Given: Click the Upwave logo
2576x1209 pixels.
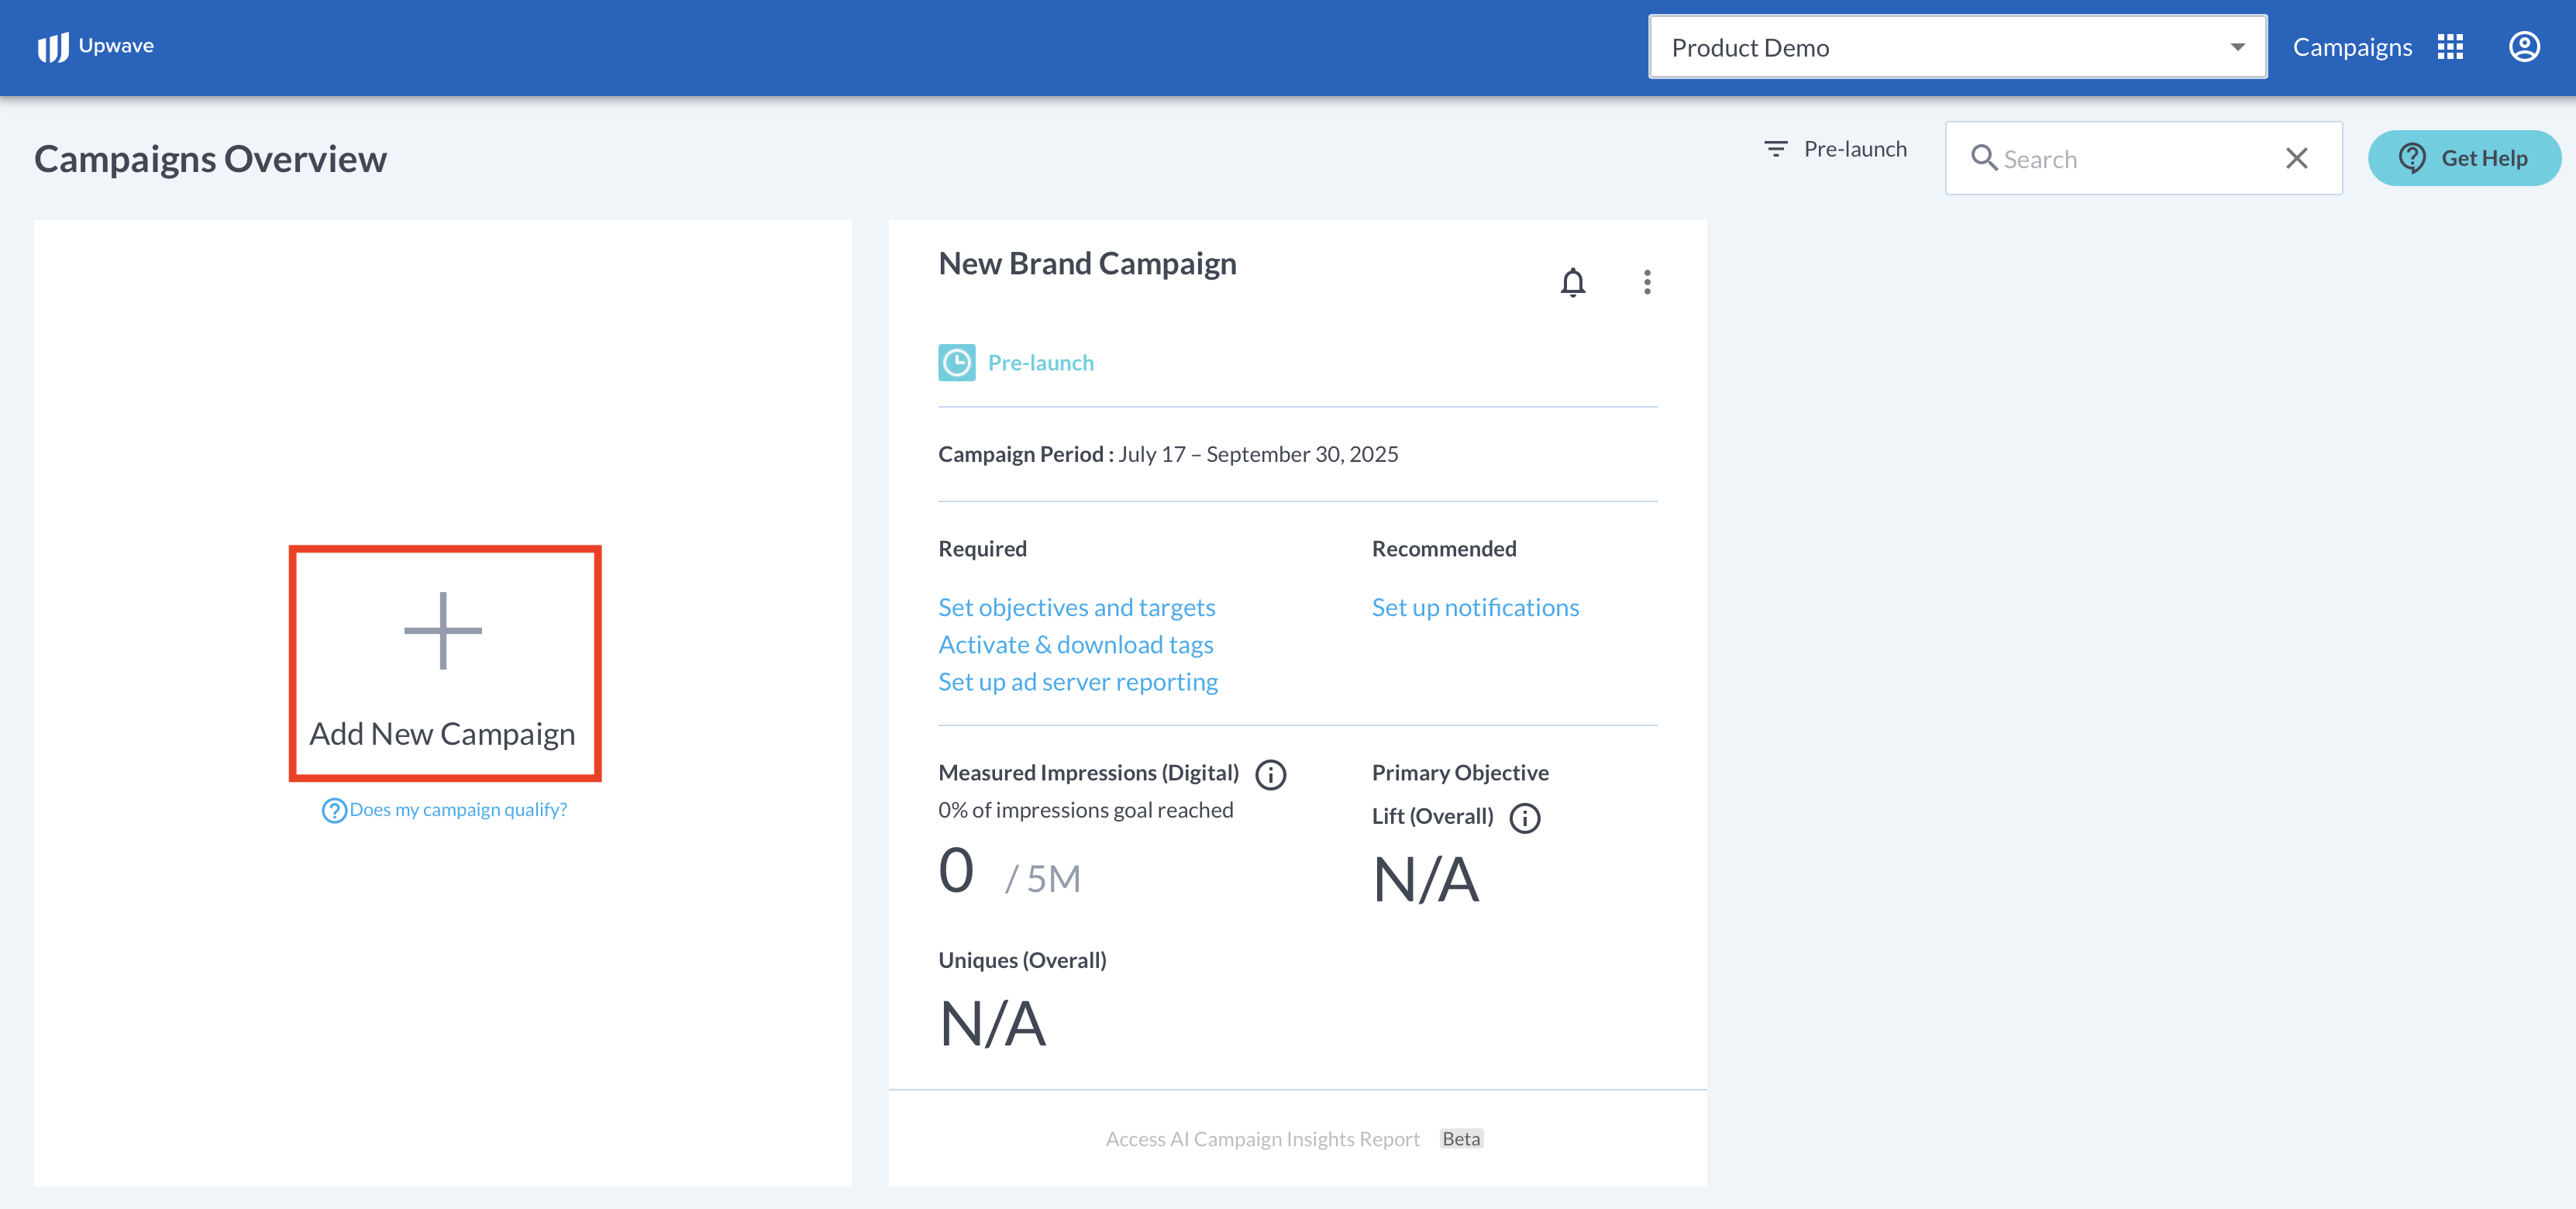Looking at the screenshot, I should (96, 46).
